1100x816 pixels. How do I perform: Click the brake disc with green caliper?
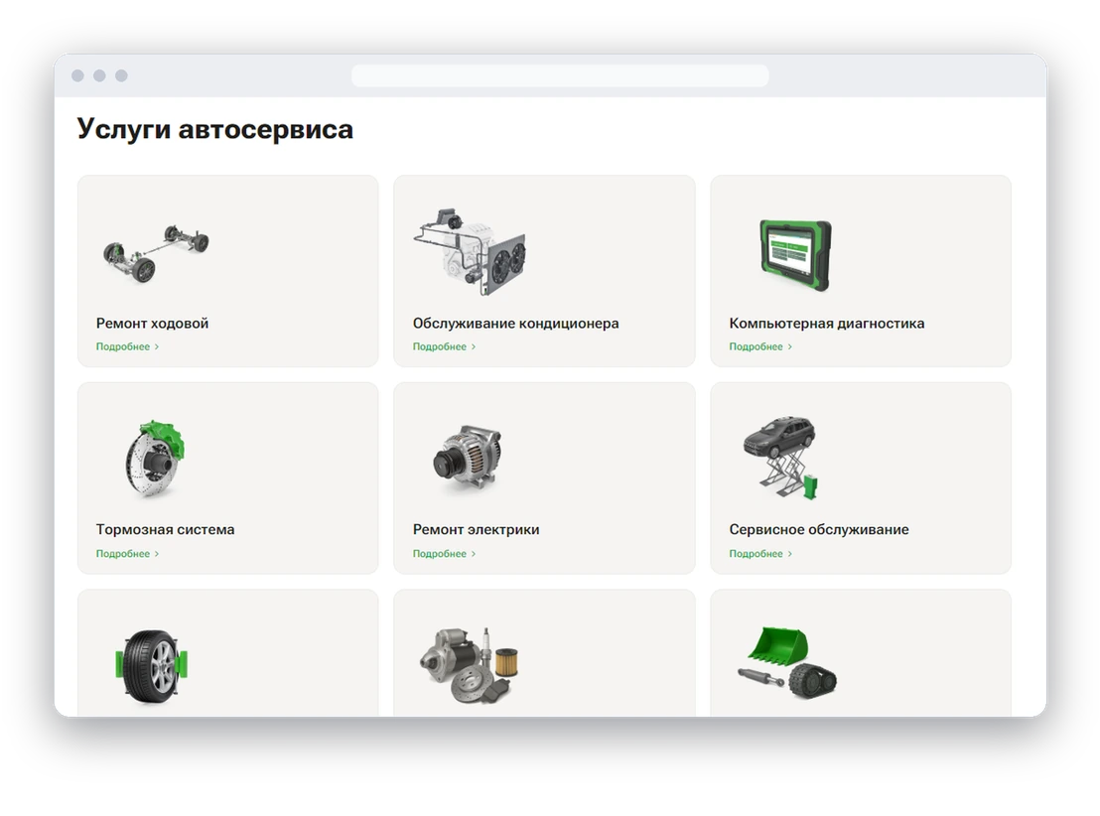155,459
